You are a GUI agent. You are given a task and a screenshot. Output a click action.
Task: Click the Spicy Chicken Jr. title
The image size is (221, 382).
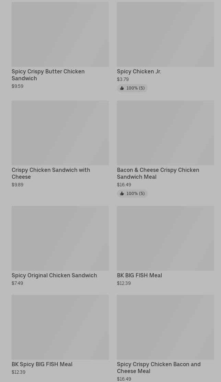click(x=139, y=71)
